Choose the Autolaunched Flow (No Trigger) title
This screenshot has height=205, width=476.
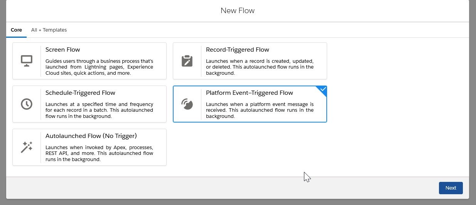click(x=91, y=136)
